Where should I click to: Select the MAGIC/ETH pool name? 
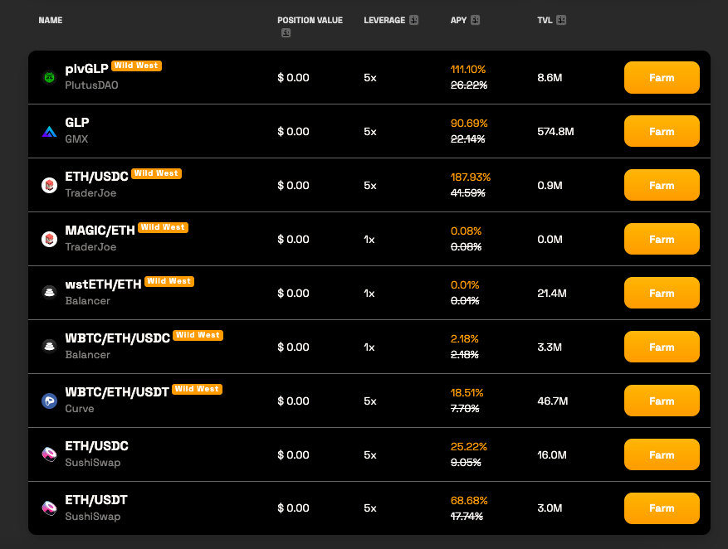(x=100, y=231)
